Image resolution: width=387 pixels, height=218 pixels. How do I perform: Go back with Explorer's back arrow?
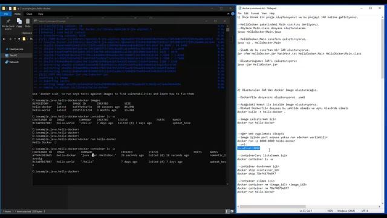point(4,39)
